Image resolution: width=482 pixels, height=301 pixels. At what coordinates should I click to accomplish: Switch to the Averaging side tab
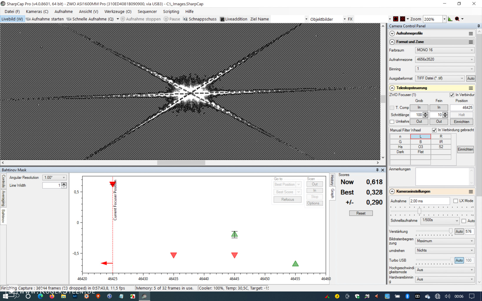click(3, 198)
